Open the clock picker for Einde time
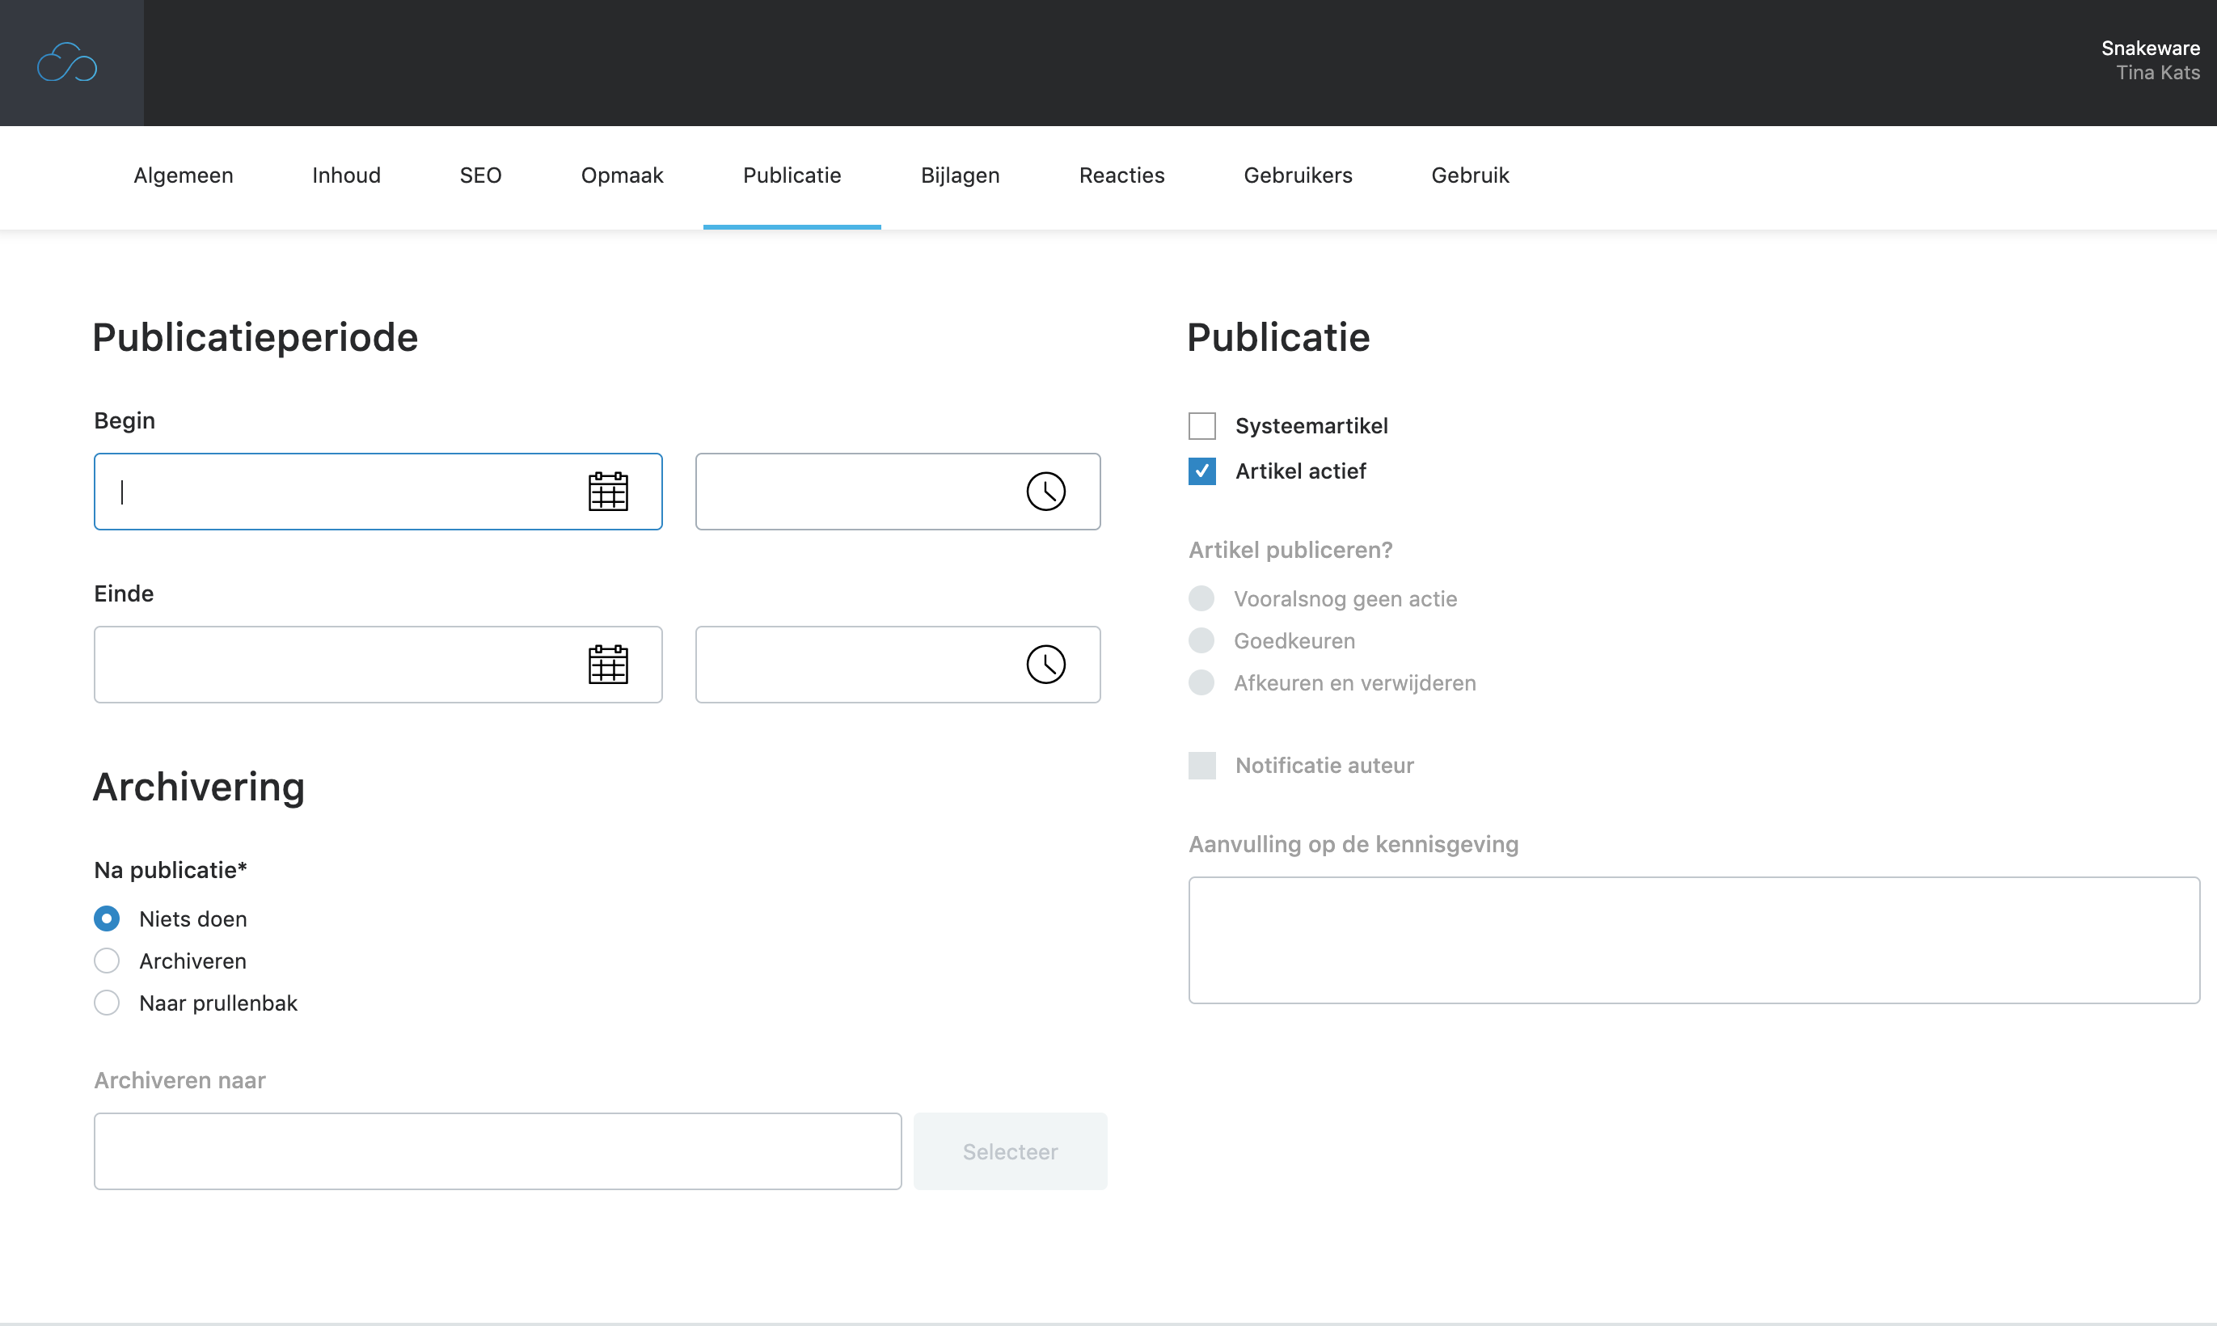Screen dimensions: 2217x1326 point(1046,665)
